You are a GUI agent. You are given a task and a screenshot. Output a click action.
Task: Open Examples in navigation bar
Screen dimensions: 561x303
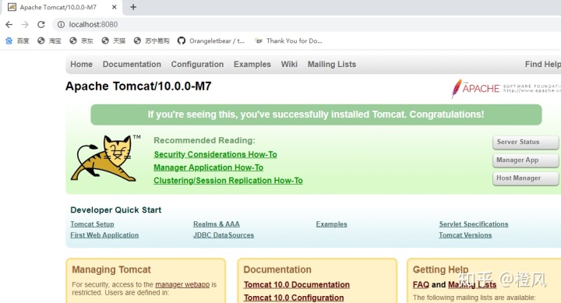click(252, 64)
